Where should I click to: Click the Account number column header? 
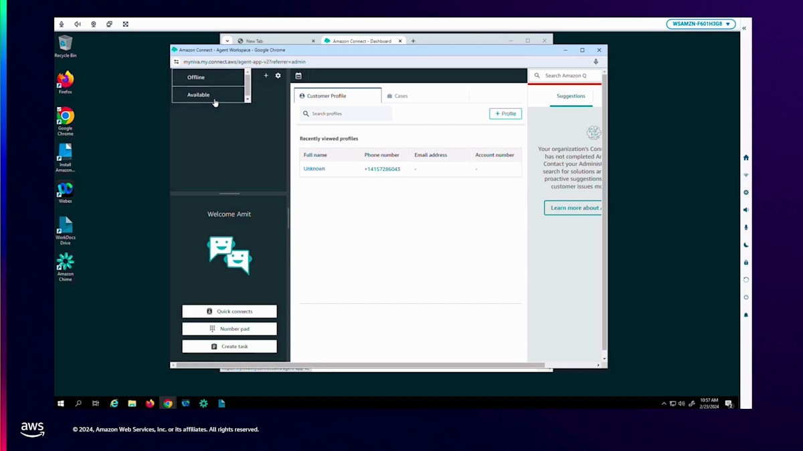click(x=495, y=155)
